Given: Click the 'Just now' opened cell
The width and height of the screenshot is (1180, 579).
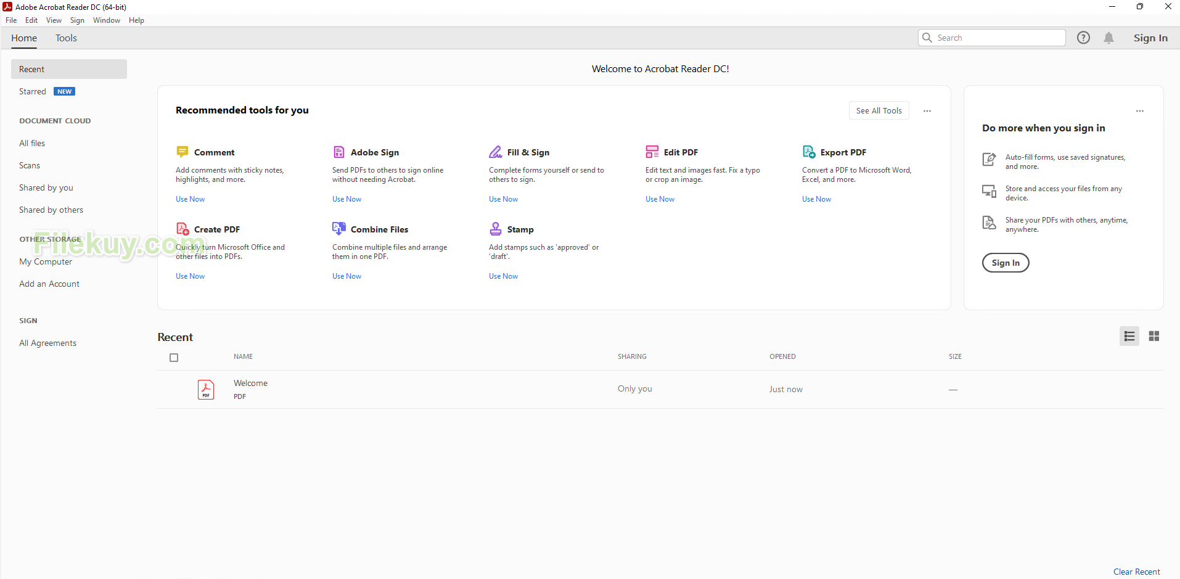Looking at the screenshot, I should (786, 389).
